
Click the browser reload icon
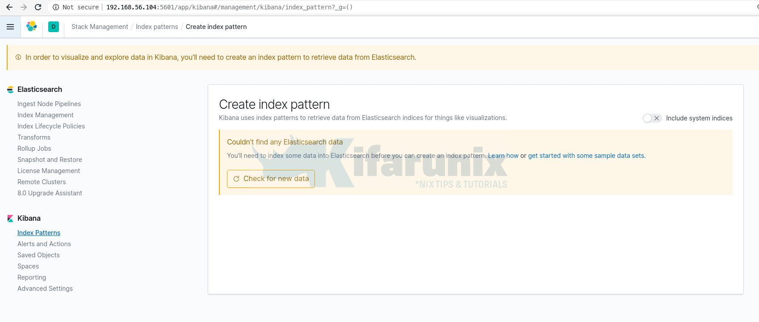click(x=38, y=7)
